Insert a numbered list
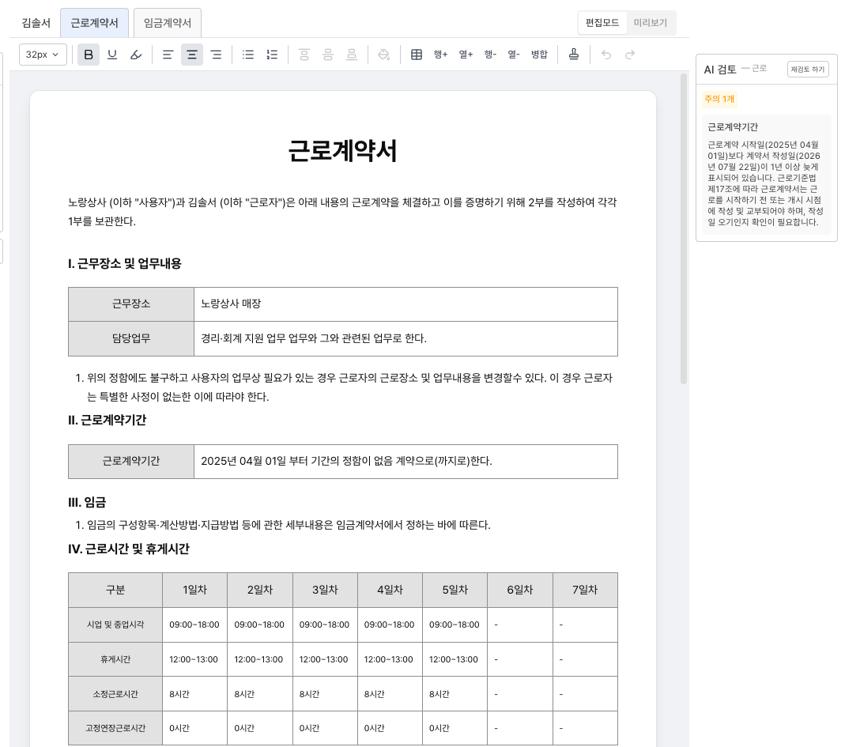 272,55
